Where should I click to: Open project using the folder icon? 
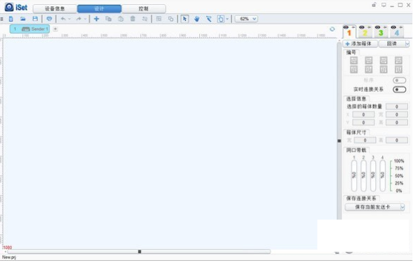pyautogui.click(x=23, y=19)
